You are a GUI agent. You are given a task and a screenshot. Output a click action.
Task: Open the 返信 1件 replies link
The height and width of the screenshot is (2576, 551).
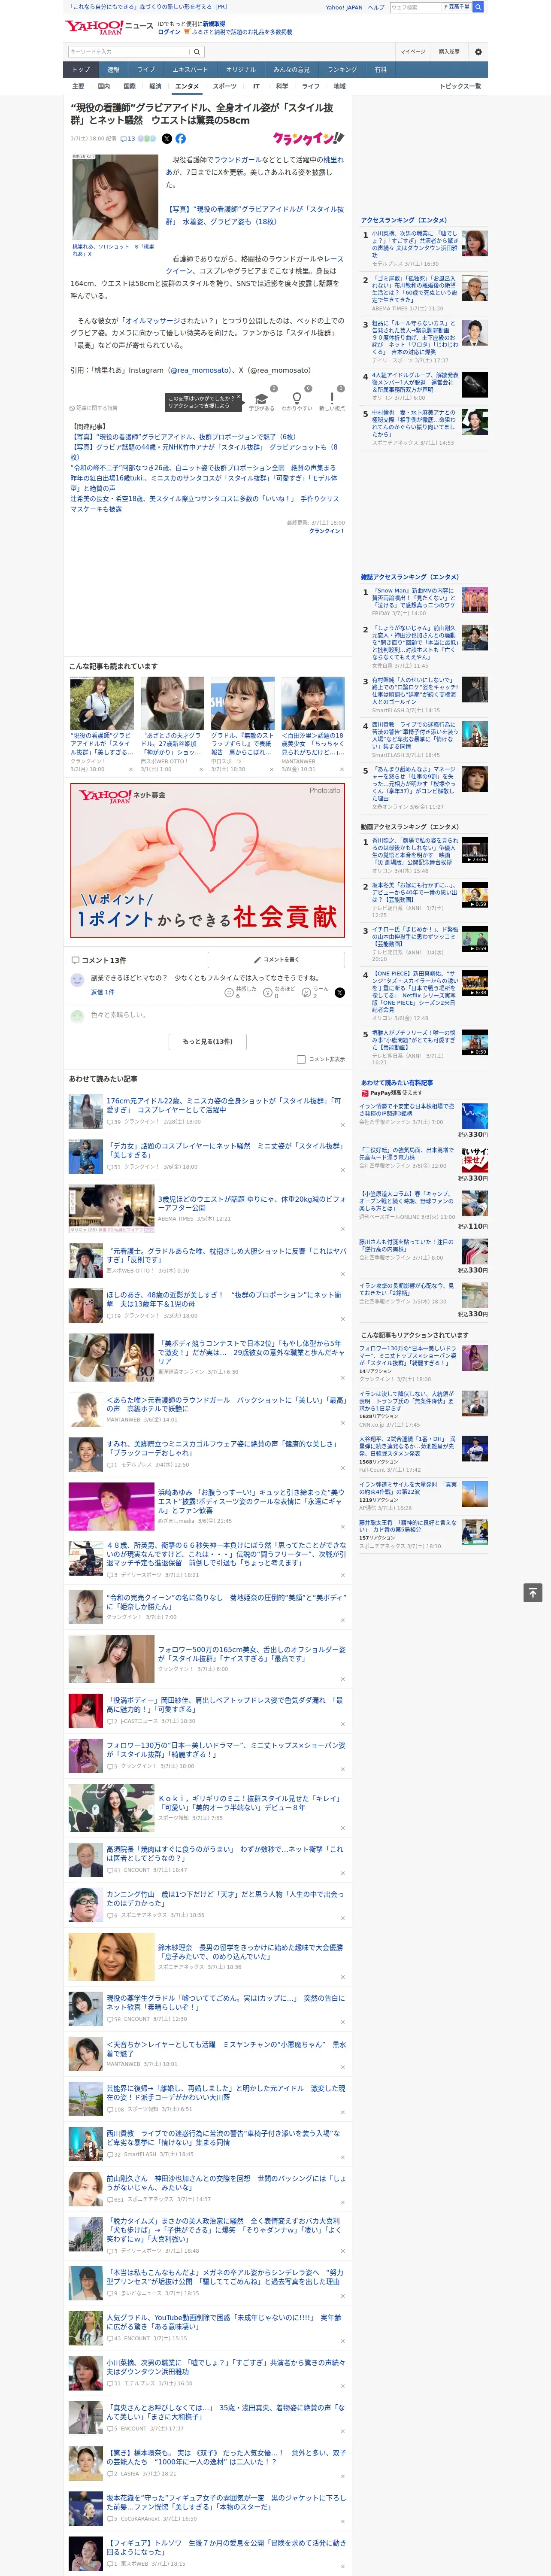[103, 992]
